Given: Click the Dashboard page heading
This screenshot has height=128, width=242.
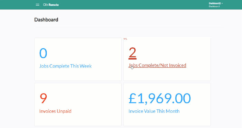Looking at the screenshot, I should 46,20.
